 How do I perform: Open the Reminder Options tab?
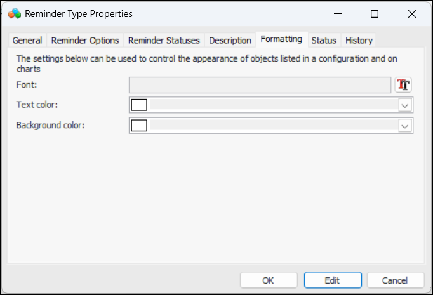(x=85, y=40)
